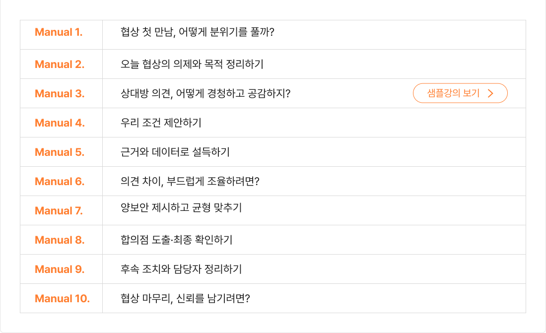This screenshot has width=546, height=333.
Task: Select the Manual 4. label
Action: (60, 123)
